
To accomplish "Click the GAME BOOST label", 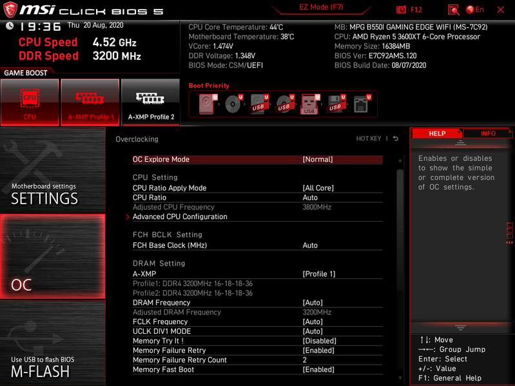I will click(x=26, y=73).
